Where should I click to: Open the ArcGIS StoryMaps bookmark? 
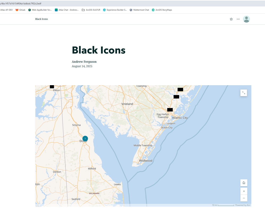coord(162,10)
